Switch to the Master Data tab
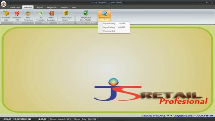The image size is (215, 121). click(x=15, y=7)
